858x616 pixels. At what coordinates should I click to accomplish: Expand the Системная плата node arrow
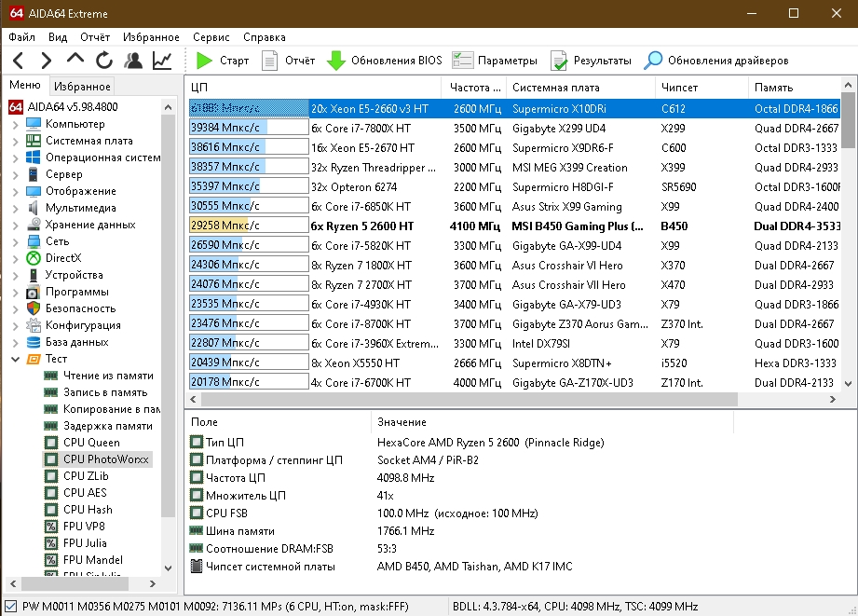pos(15,142)
